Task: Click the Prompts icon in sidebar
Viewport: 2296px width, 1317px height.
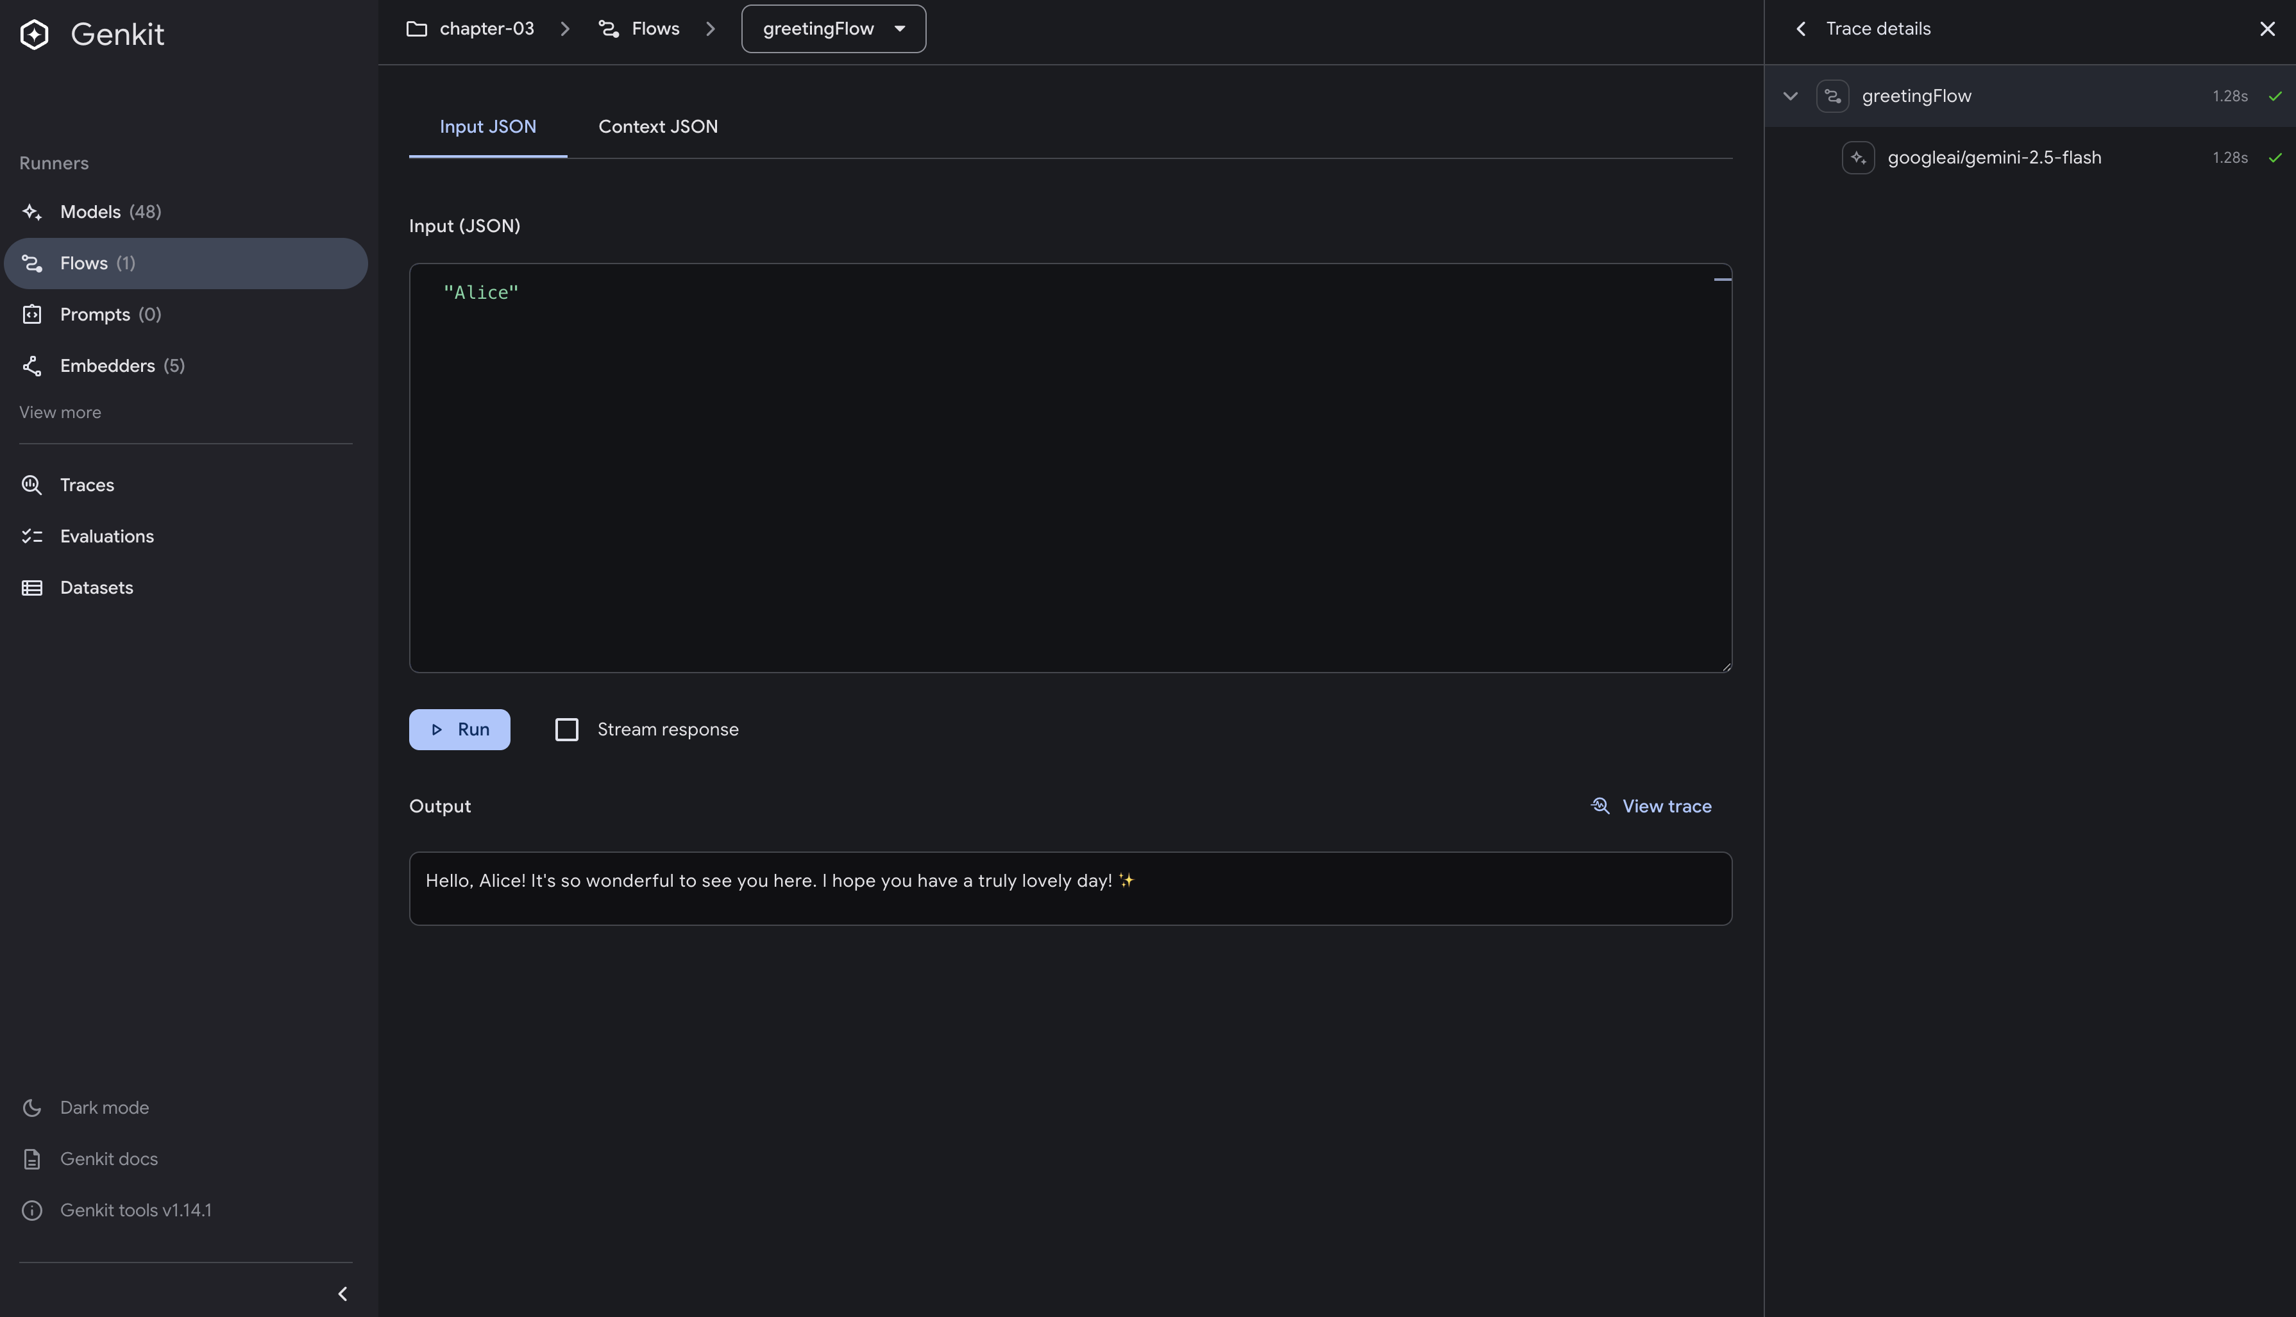Action: [x=31, y=315]
